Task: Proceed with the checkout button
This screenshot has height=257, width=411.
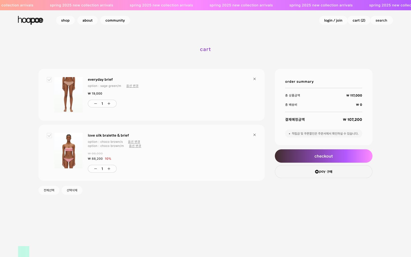Action: point(323,156)
